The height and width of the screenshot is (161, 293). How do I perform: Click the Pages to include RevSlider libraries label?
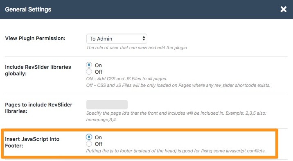click(38, 108)
